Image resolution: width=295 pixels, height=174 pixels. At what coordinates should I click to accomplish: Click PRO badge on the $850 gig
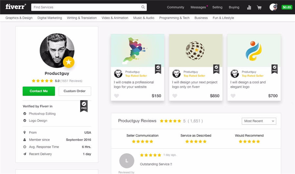pos(216,69)
